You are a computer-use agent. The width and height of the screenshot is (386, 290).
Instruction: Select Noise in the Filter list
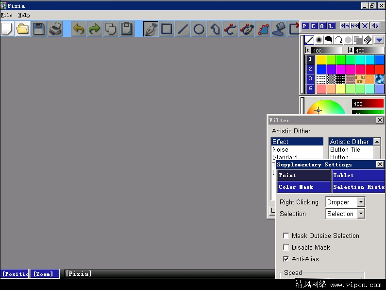[280, 150]
